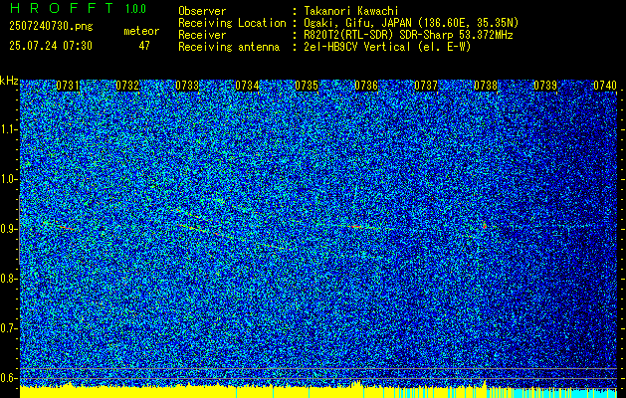Screen dimensions: 626x398
Task: Click the date stamp 25.07.24 07:30
Action: (x=51, y=46)
